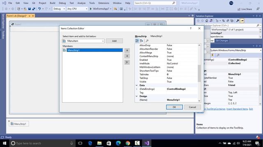The image size is (263, 147).
Task: Open the Project menu
Action: (x=42, y=3)
